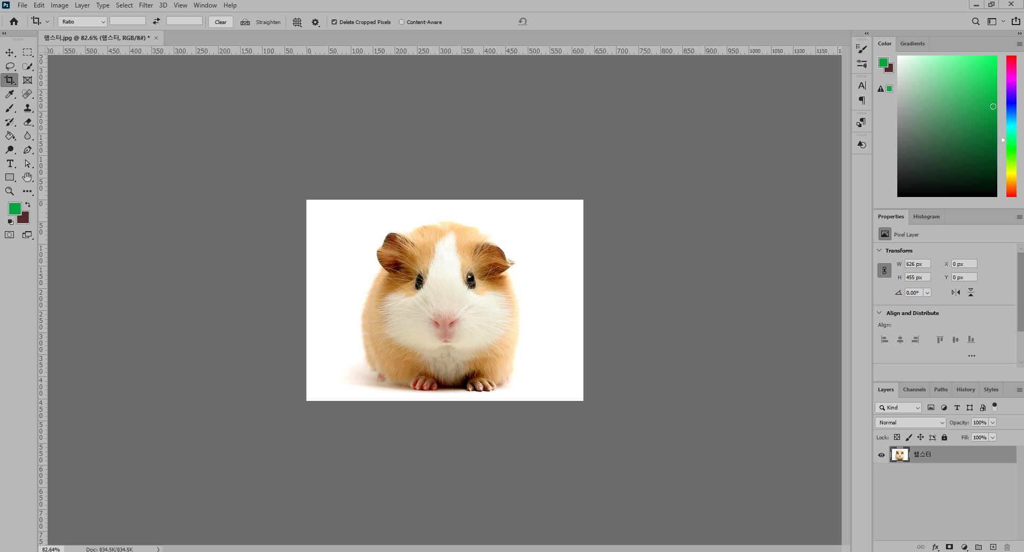Click the Clear button
This screenshot has width=1024, height=552.
pyautogui.click(x=221, y=22)
